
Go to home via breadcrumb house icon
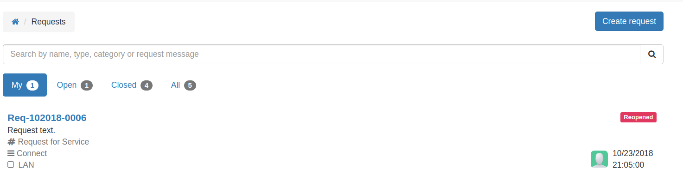(15, 22)
